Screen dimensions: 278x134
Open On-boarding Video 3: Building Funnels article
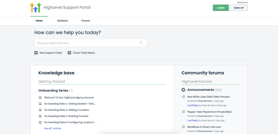pos(66,116)
